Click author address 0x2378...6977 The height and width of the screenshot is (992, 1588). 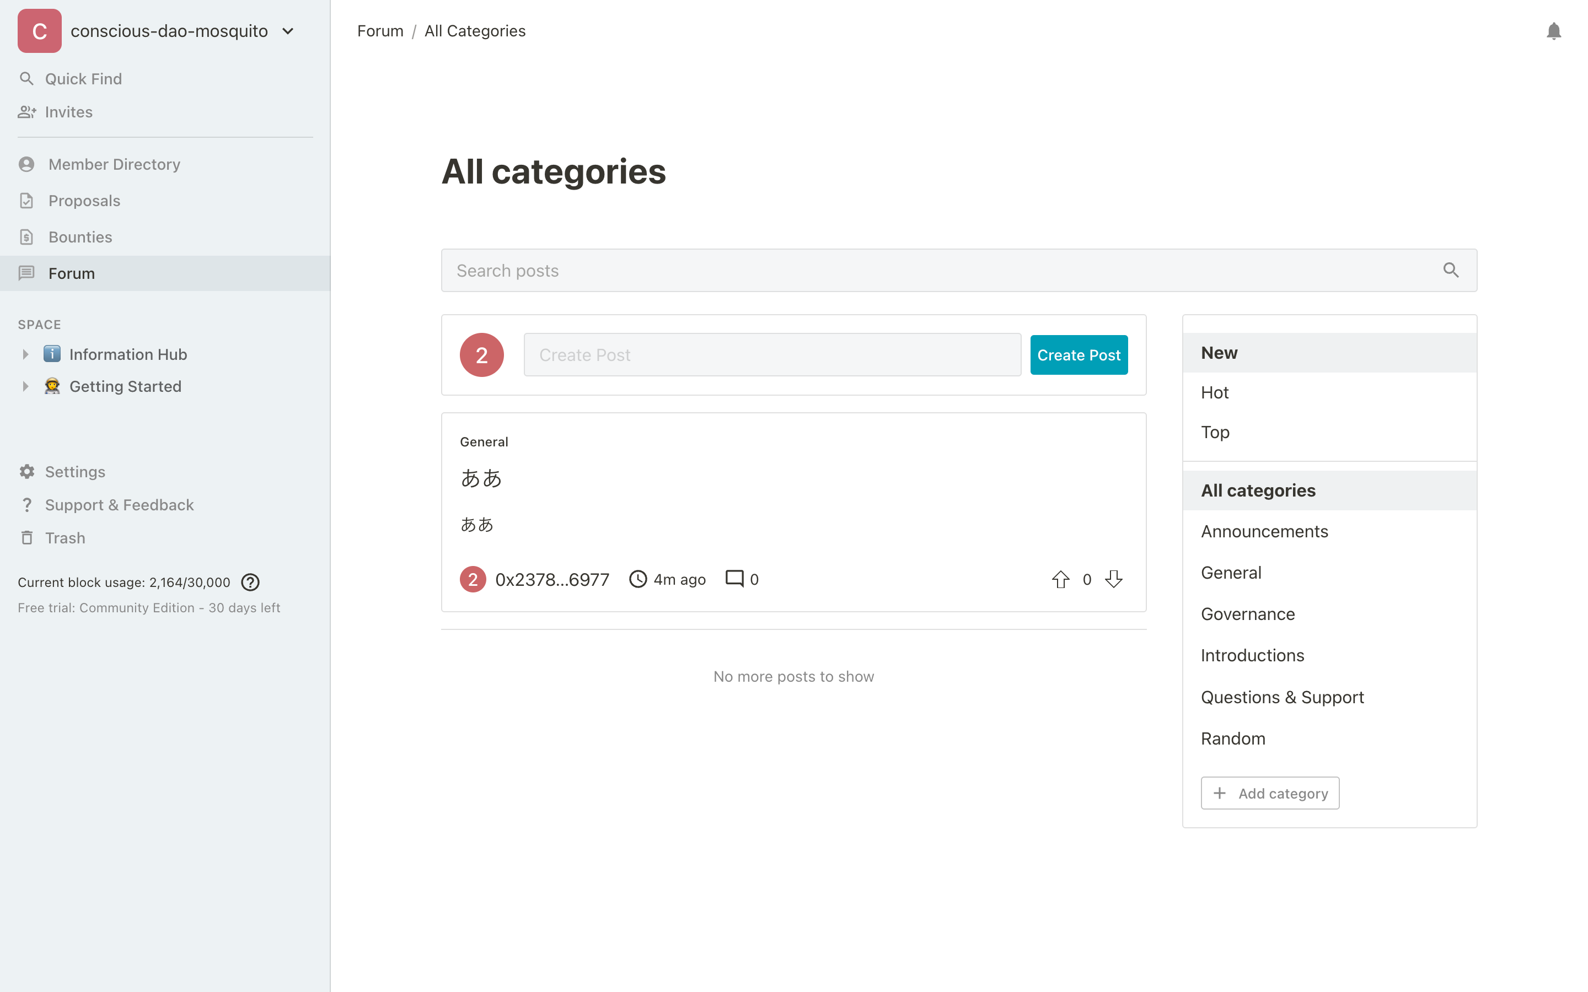[552, 579]
